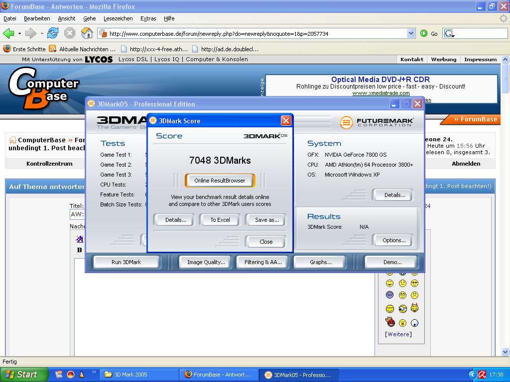The width and height of the screenshot is (510, 382).
Task: Insert the eye-patch smiley
Action: point(402,308)
